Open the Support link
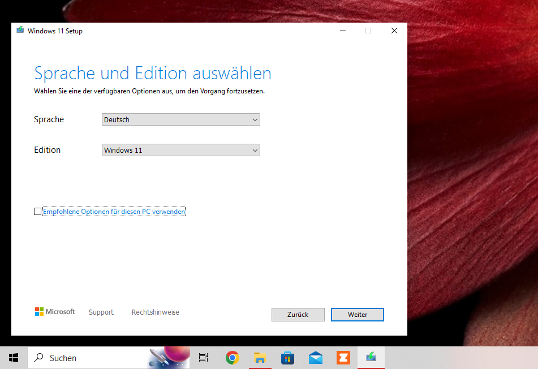 [x=101, y=312]
